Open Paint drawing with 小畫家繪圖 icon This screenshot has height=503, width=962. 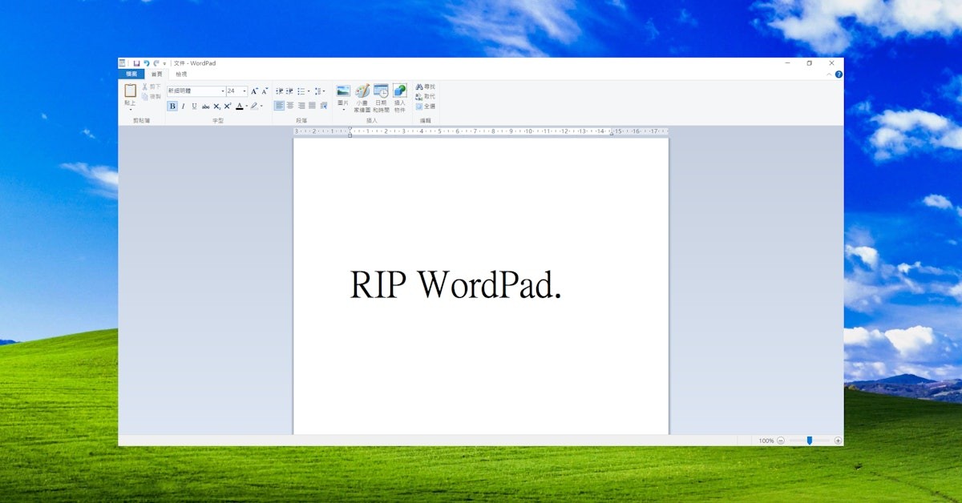coord(361,92)
